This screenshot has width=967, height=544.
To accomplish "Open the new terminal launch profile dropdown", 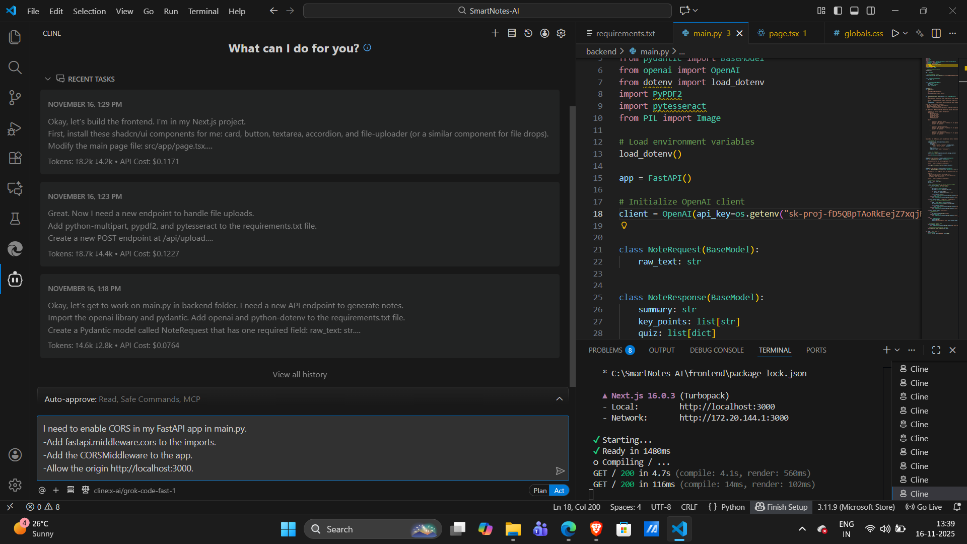I will click(897, 350).
